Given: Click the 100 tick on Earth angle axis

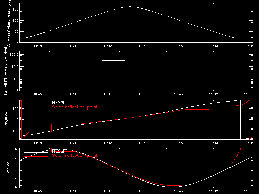Looking at the screenshot, I should click(15, 20).
